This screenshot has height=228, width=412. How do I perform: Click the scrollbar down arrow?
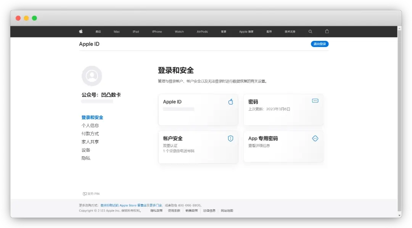[x=399, y=215]
